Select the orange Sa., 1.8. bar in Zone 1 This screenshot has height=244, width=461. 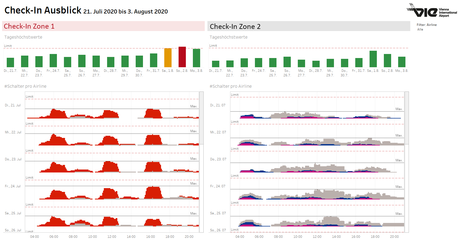tap(168, 58)
